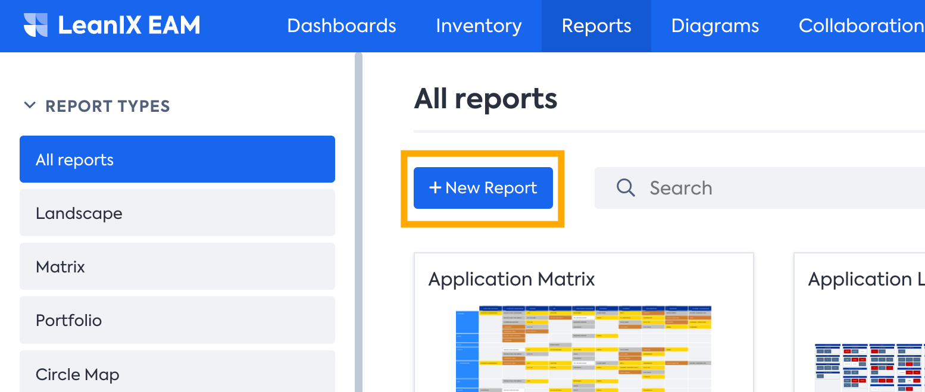The image size is (925, 392).
Task: Switch to the Diagrams tab
Action: [x=715, y=26]
